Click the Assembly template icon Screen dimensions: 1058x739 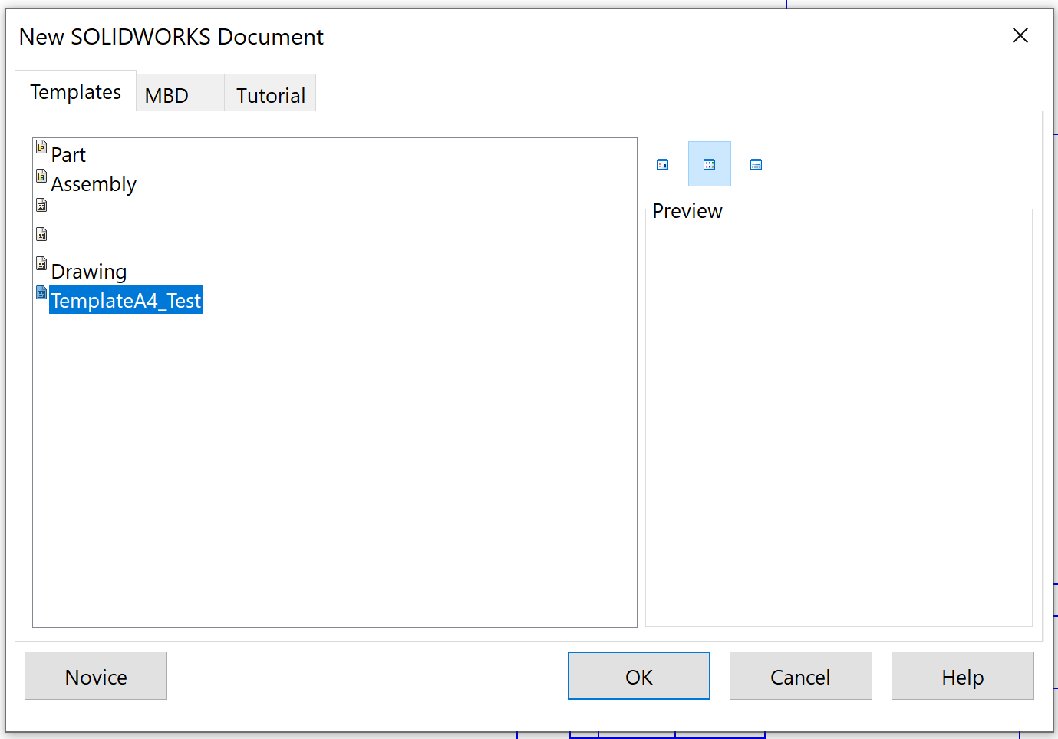pyautogui.click(x=41, y=176)
